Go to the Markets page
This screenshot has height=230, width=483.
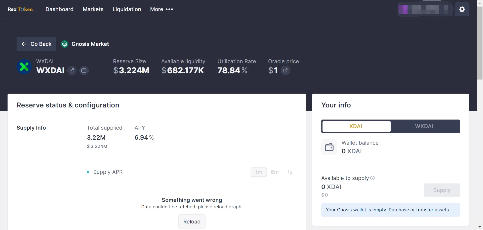coord(93,9)
